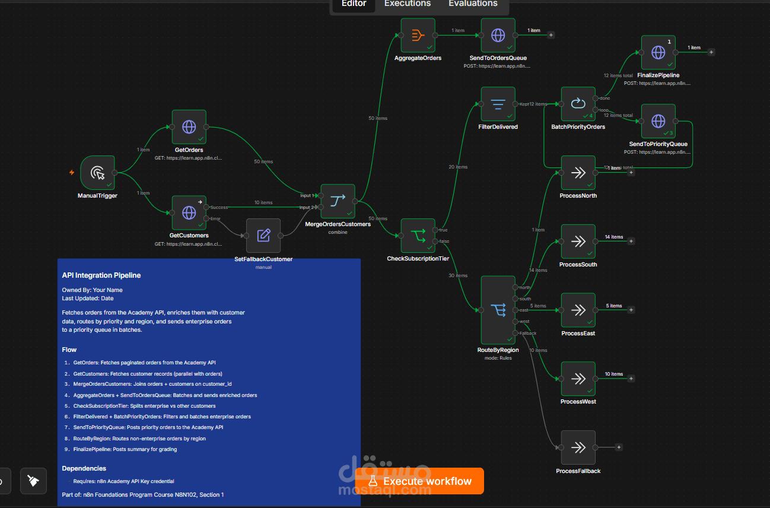This screenshot has width=770, height=508.
Task: Click the clean up workflow broom icon
Action: click(x=33, y=481)
